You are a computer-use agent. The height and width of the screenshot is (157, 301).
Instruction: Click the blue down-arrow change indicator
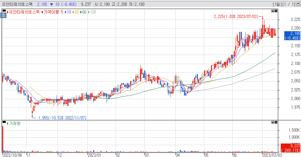51,4
